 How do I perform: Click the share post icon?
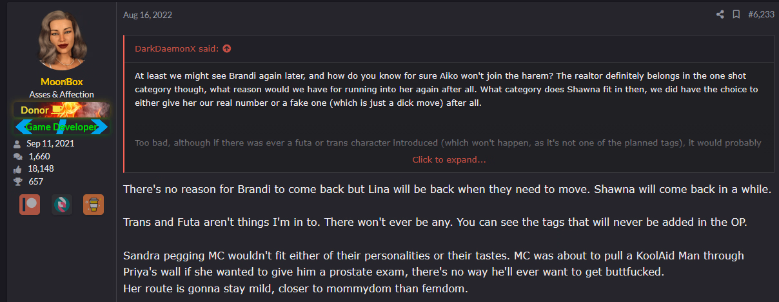coord(720,15)
